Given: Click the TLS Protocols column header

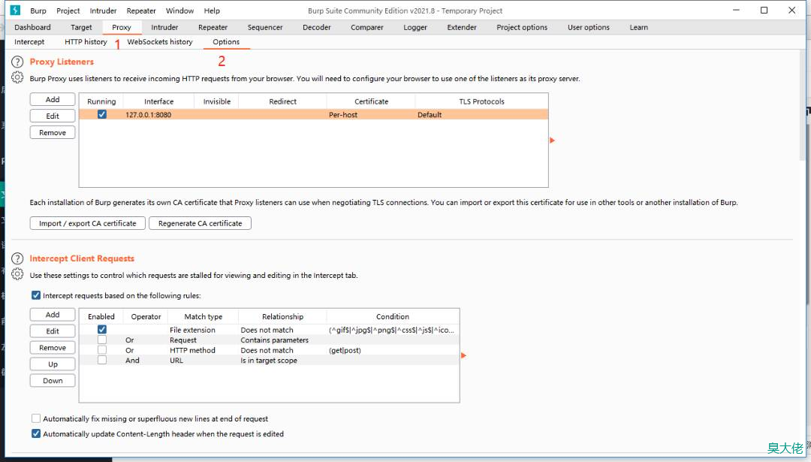Looking at the screenshot, I should click(481, 101).
